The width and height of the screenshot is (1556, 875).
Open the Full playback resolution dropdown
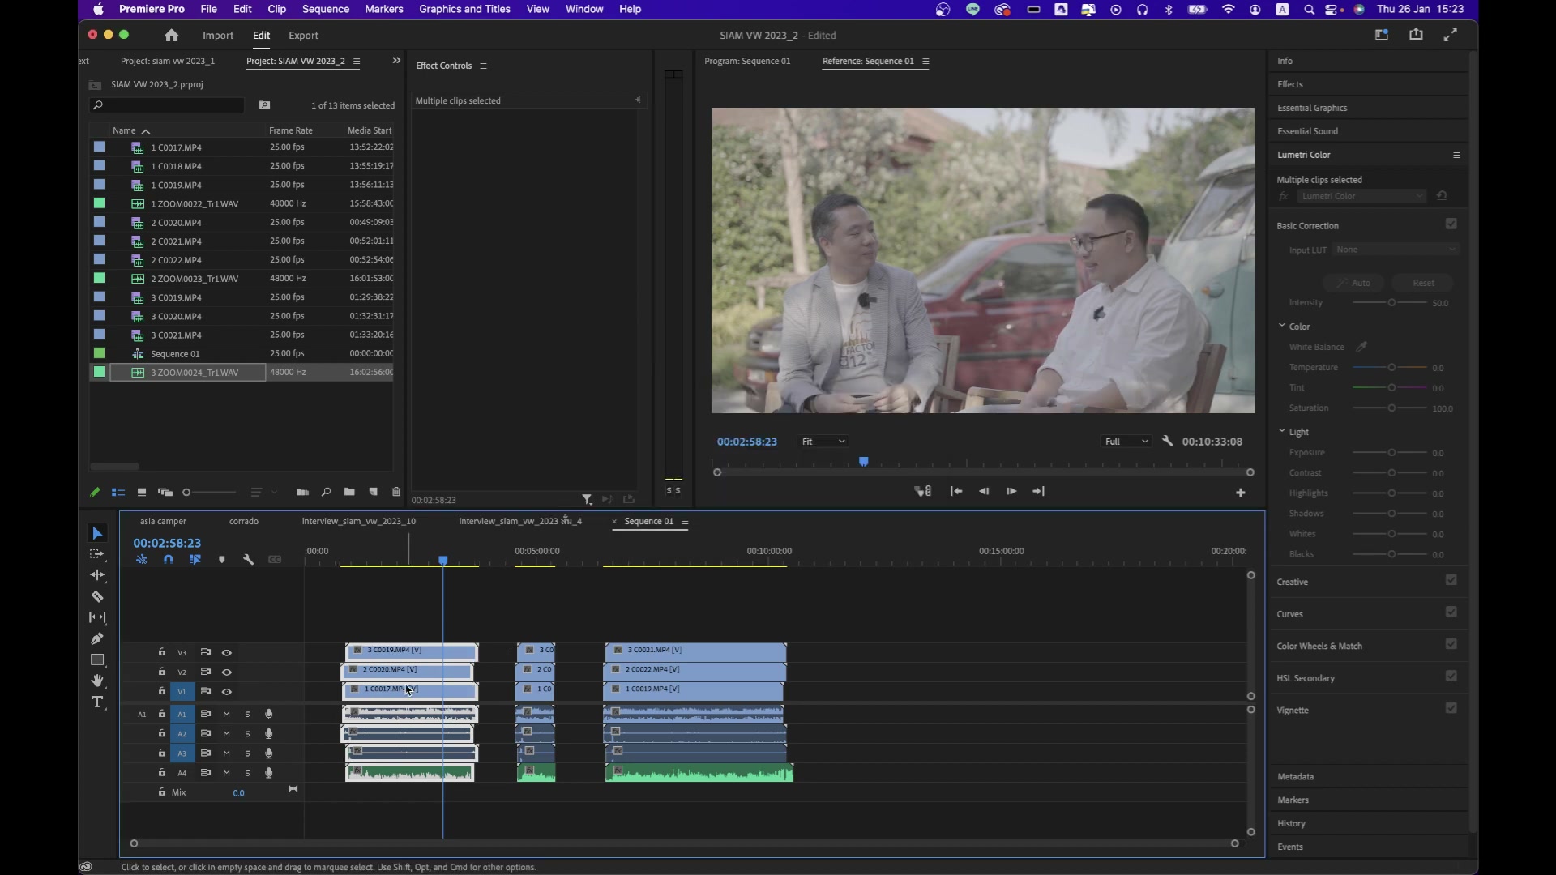click(x=1126, y=442)
